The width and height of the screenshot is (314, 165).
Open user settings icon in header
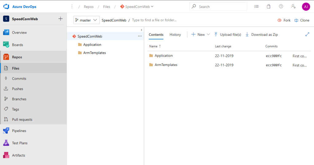pos(293,6)
